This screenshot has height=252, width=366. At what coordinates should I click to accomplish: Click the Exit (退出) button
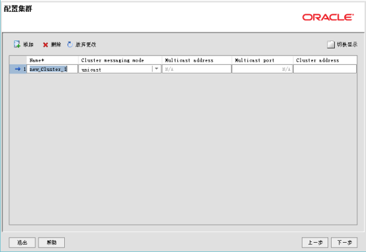click(x=23, y=243)
